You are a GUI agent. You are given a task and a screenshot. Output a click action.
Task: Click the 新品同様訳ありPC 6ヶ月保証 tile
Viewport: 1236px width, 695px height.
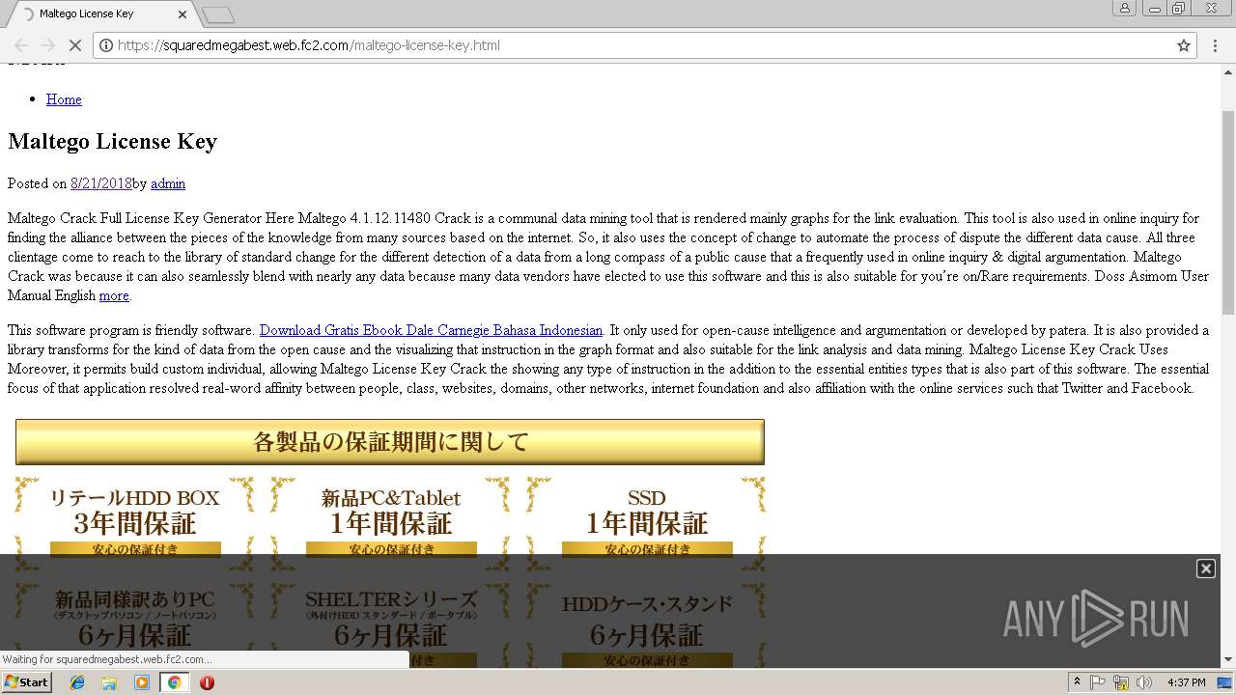[x=135, y=625]
